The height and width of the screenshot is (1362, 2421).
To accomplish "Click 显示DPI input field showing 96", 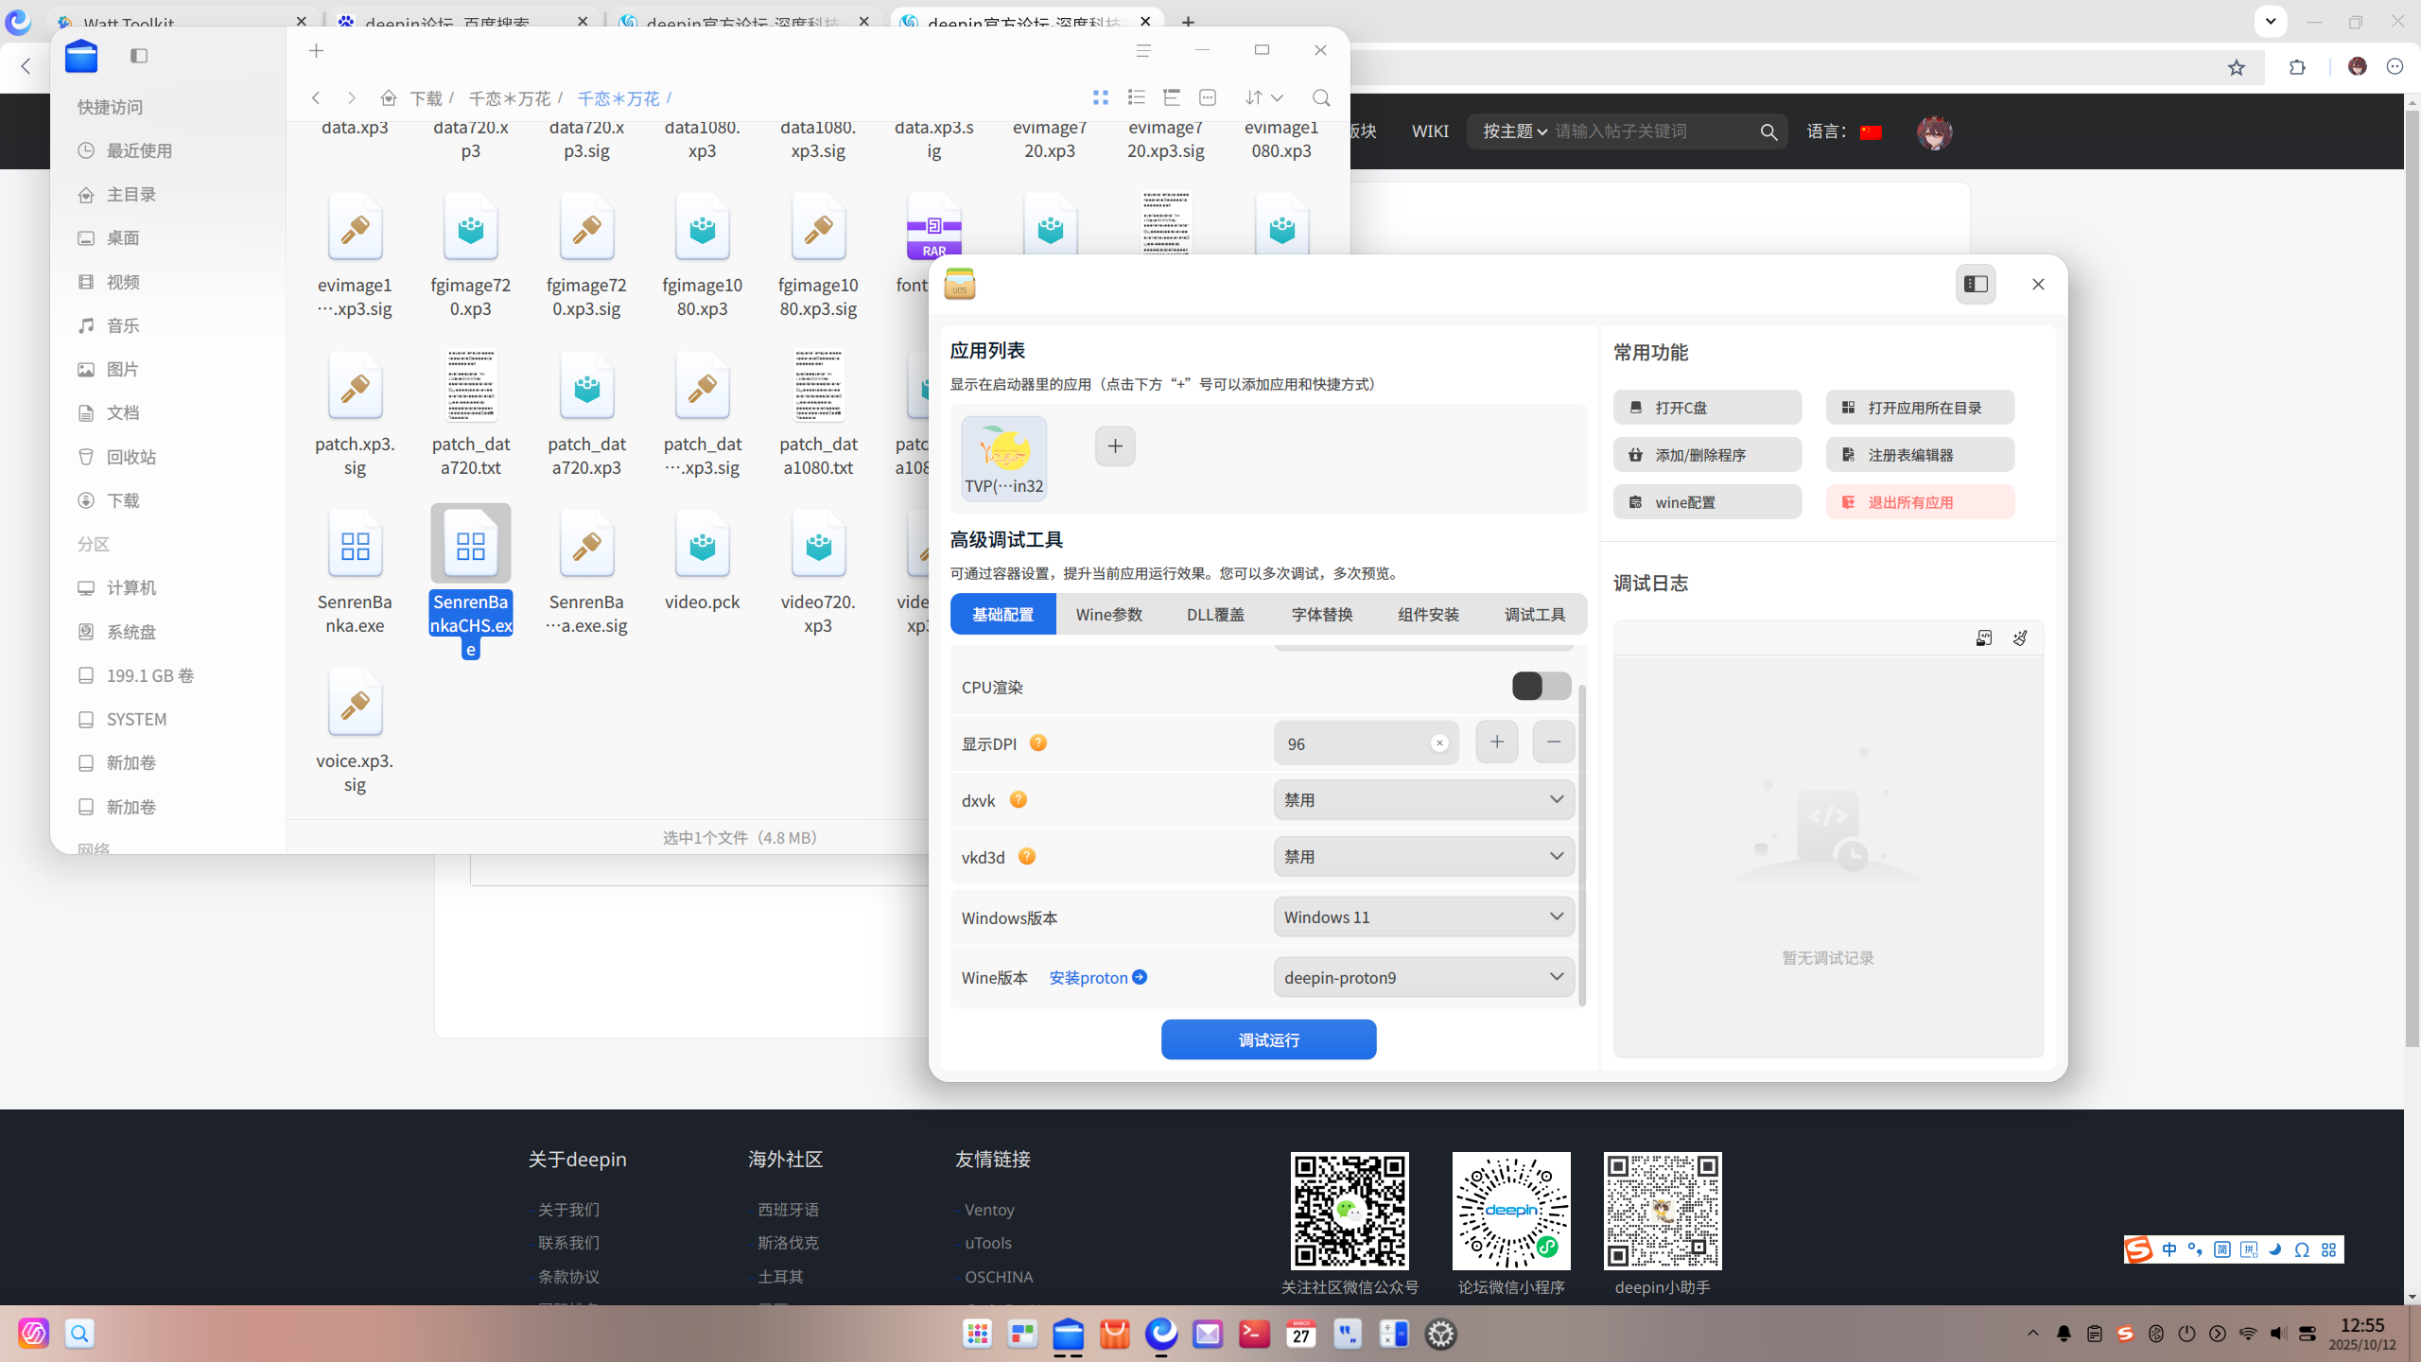I will tap(1366, 743).
